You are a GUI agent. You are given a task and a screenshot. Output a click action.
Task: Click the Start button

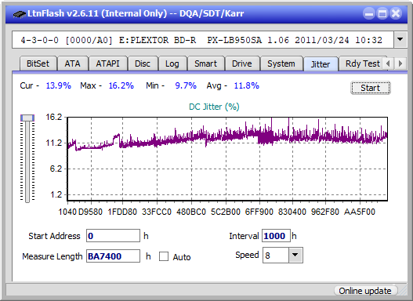[371, 88]
